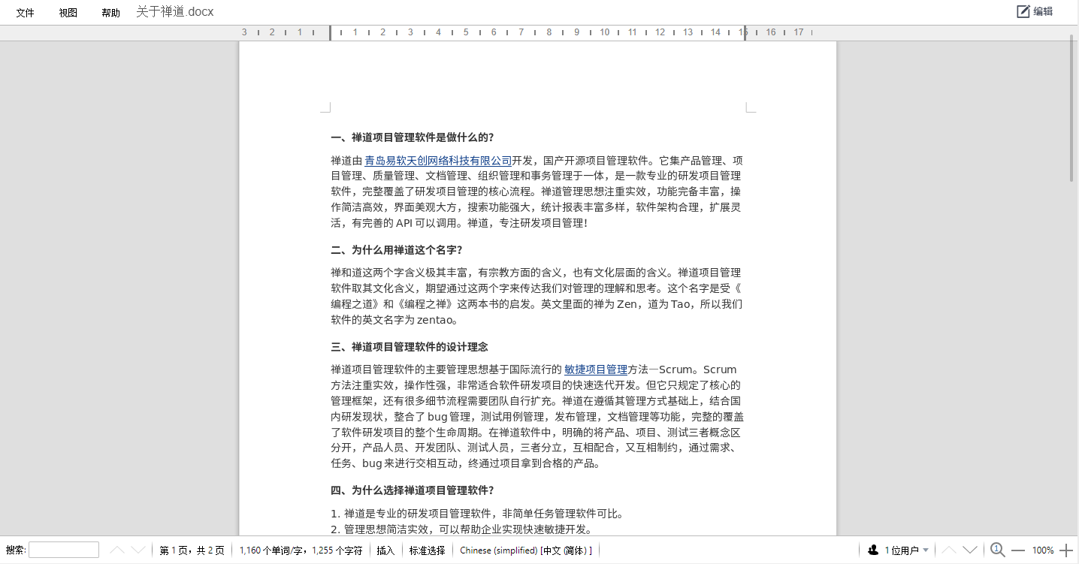Click heading 二、为什么用禅道这个名字?
Image resolution: width=1079 pixels, height=564 pixels.
(x=397, y=250)
